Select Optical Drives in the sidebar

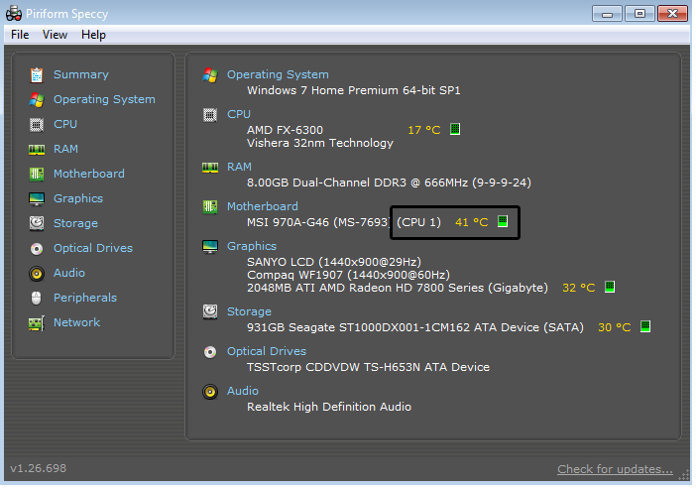coord(93,248)
